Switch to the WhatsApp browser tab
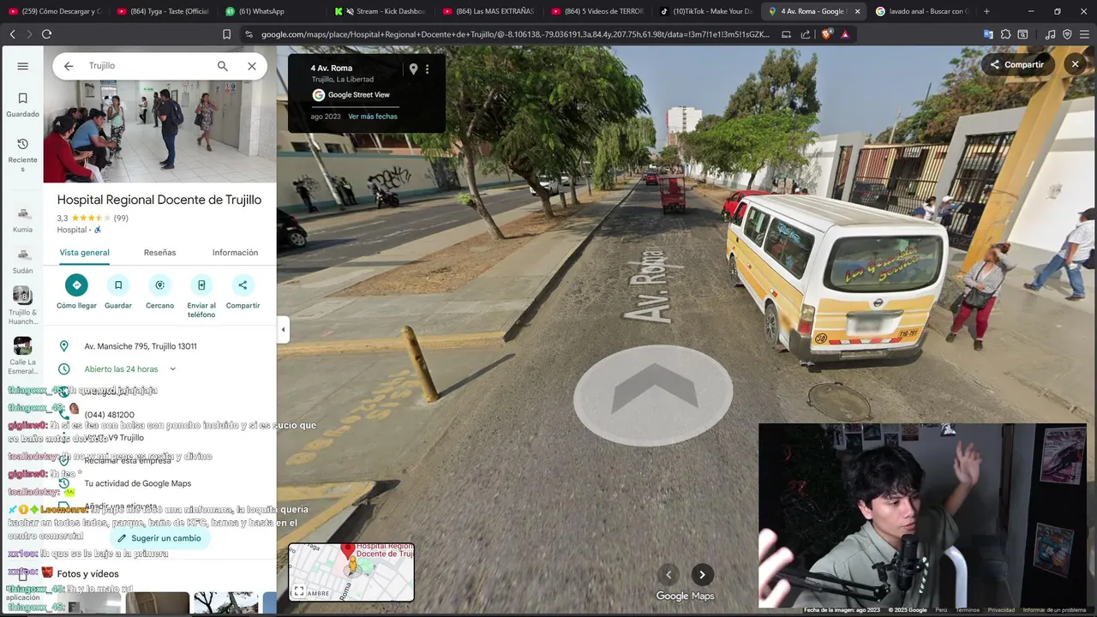The height and width of the screenshot is (617, 1097). point(270,11)
